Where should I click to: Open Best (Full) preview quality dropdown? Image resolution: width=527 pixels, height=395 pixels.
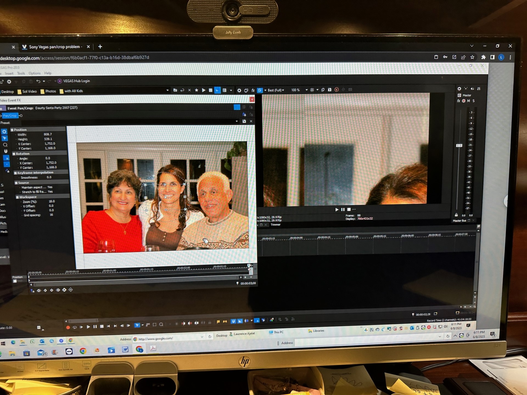point(276,90)
